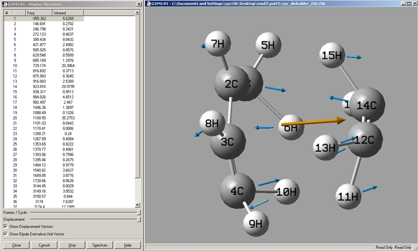Sort vibrations by Freq column header
Image resolution: width=418 pixels, height=251 pixels.
[38, 13]
